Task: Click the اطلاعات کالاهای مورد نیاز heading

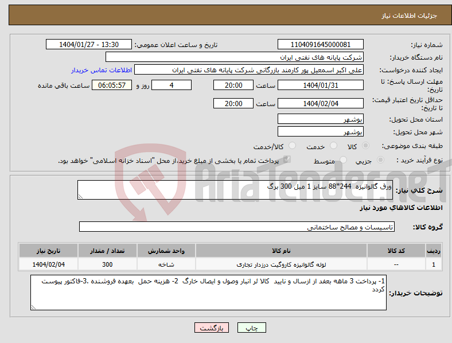Action: coord(401,208)
